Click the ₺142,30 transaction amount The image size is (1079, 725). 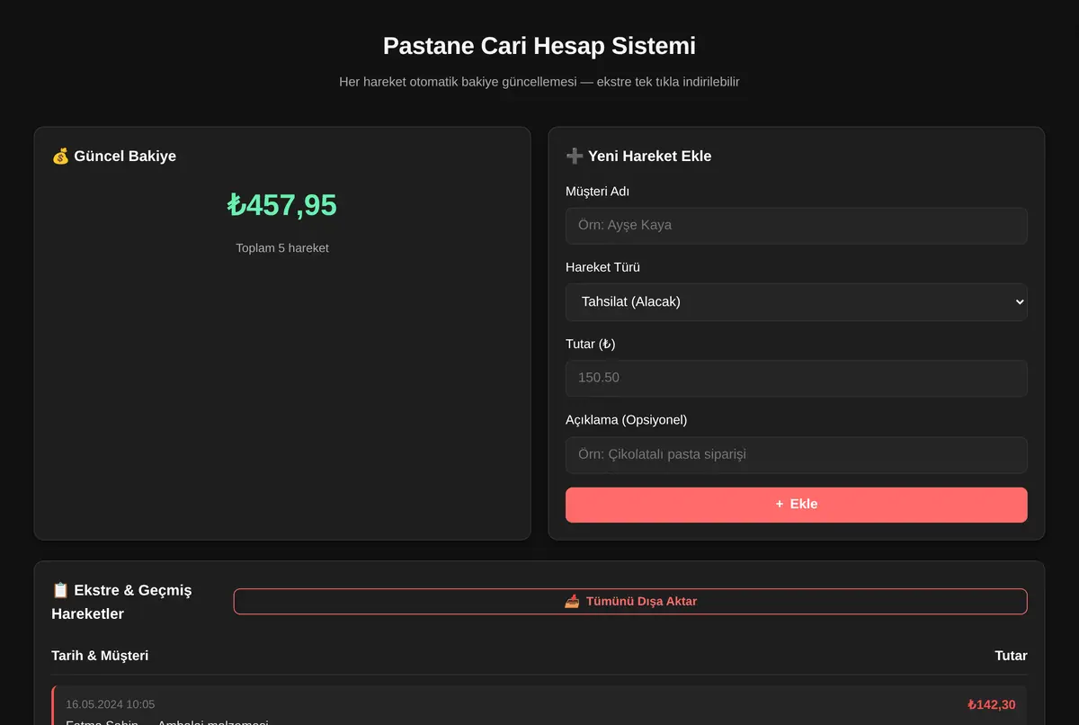pyautogui.click(x=991, y=705)
